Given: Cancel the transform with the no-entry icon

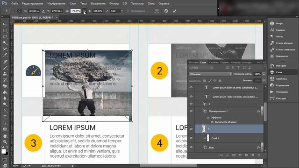Looking at the screenshot, I should coord(166,11).
